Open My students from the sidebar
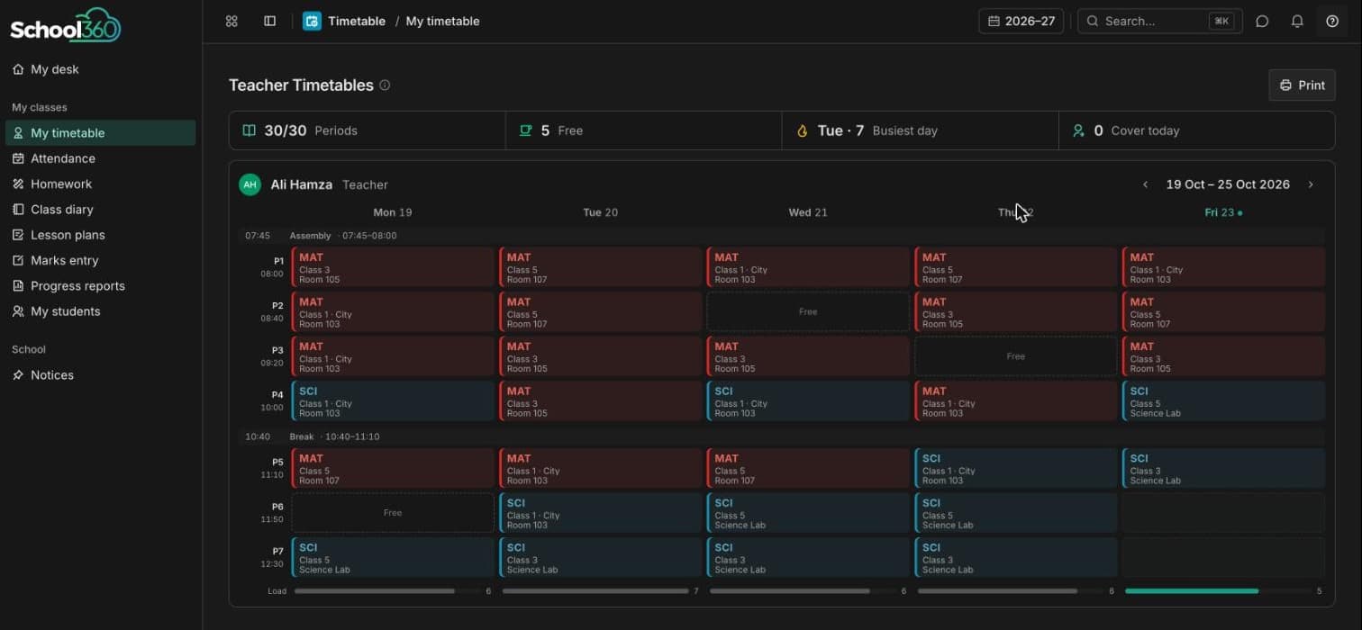The width and height of the screenshot is (1362, 630). pyautogui.click(x=100, y=311)
